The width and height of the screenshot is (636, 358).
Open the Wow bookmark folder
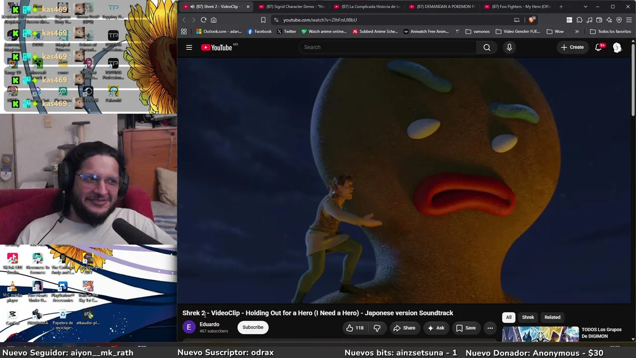pyautogui.click(x=555, y=31)
